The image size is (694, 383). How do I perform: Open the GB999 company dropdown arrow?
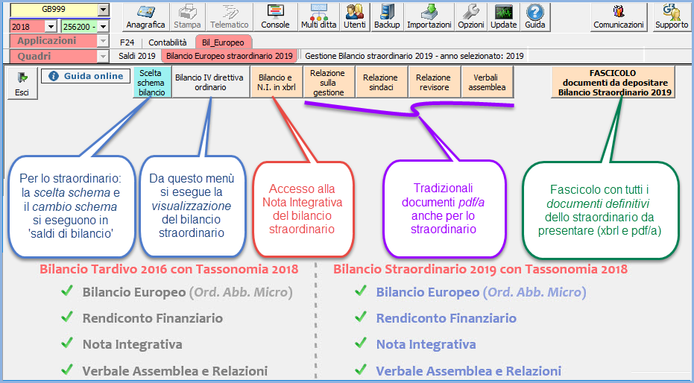tap(103, 10)
